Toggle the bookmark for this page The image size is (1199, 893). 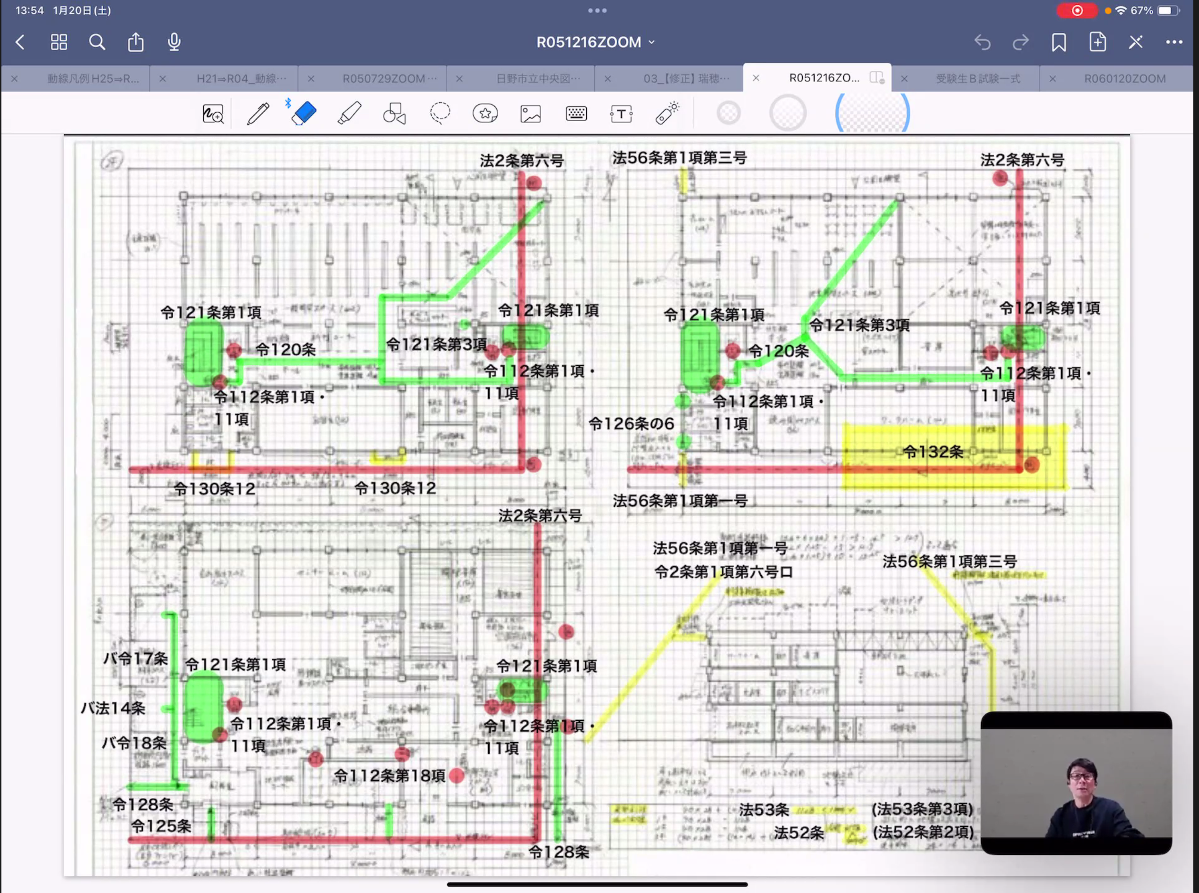tap(1058, 42)
